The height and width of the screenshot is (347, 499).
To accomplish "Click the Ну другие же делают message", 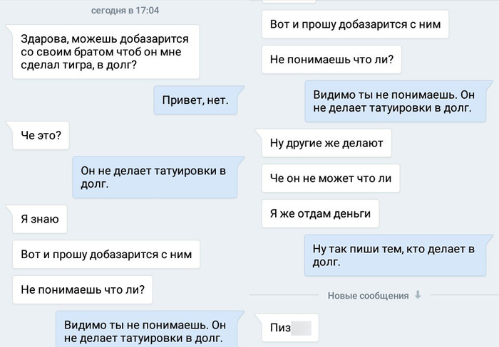I will click(326, 143).
